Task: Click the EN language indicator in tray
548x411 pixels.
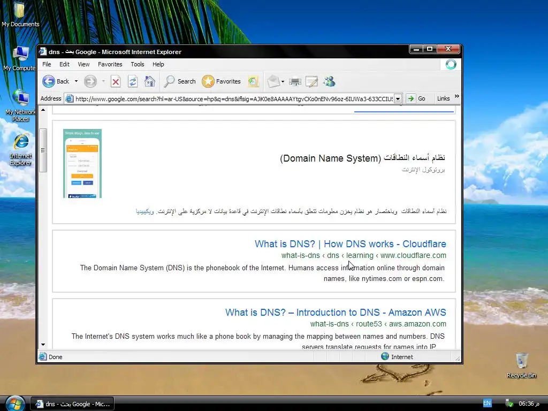Action: point(487,404)
